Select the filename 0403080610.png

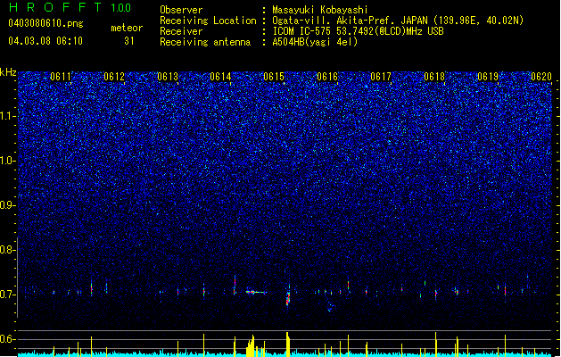point(45,23)
